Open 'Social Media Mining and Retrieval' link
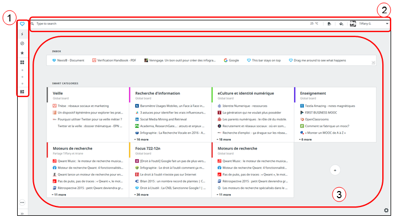 click(161, 119)
